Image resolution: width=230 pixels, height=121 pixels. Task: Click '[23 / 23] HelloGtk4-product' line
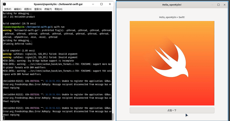19,17
